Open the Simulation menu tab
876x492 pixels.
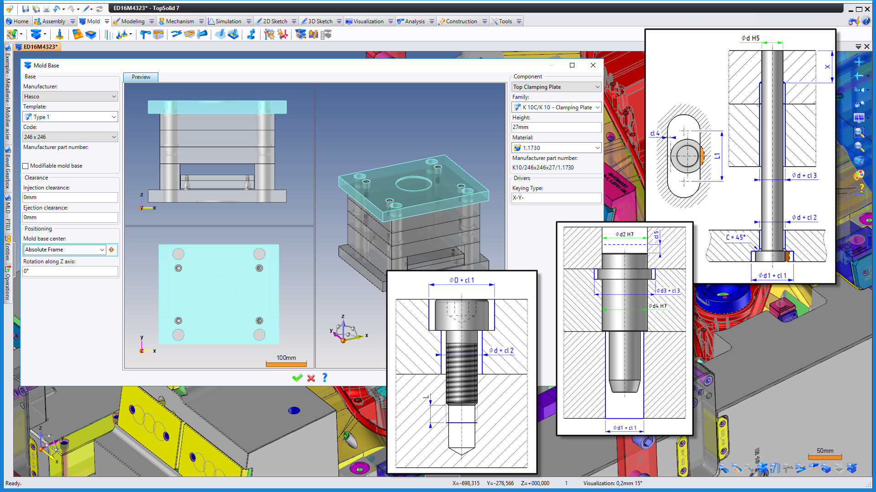coord(228,21)
